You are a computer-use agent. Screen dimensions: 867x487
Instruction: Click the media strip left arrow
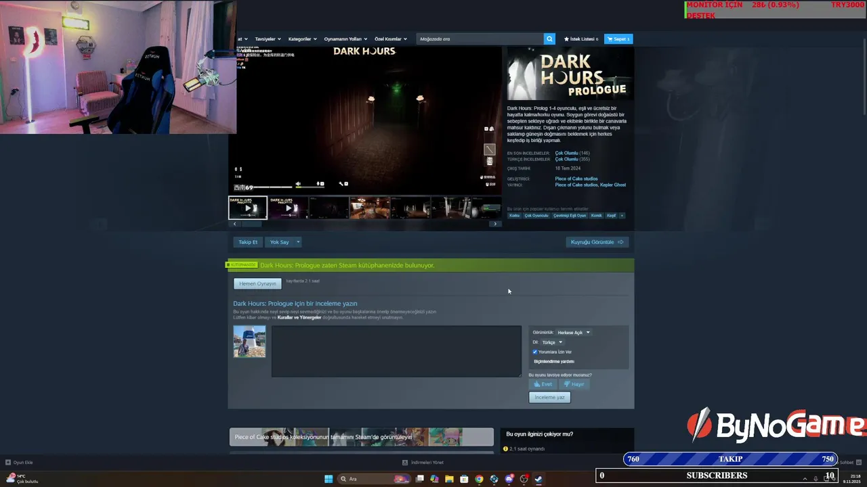coord(235,224)
